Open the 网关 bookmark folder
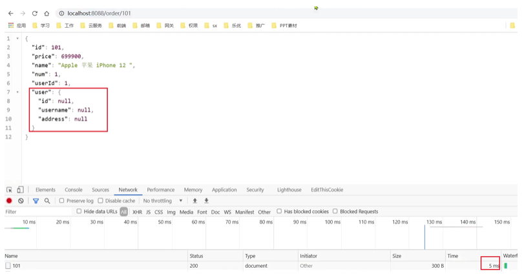Screen dimensions: 524x280 (165, 25)
